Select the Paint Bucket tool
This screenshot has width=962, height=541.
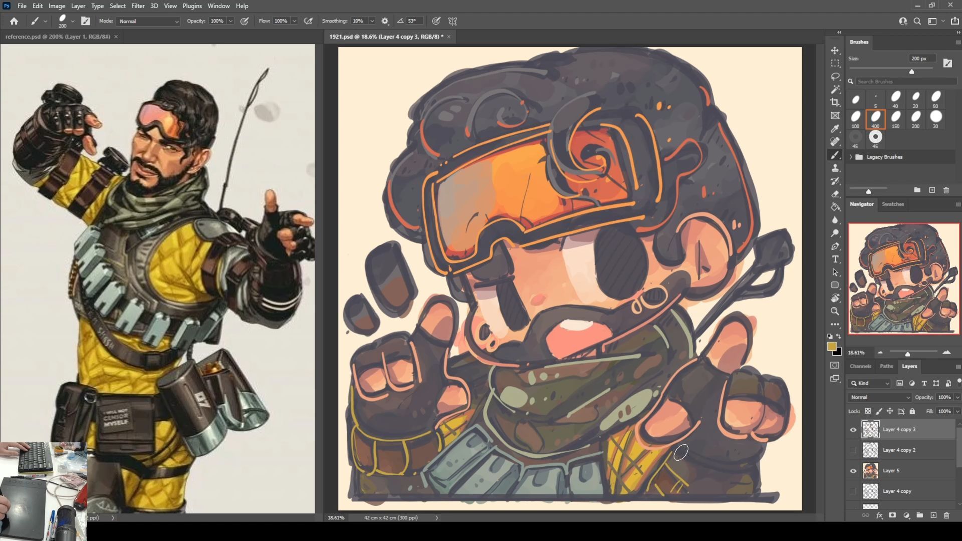pyautogui.click(x=835, y=207)
